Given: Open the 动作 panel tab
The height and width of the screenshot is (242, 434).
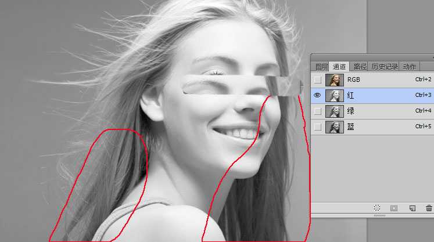Looking at the screenshot, I should coord(410,67).
